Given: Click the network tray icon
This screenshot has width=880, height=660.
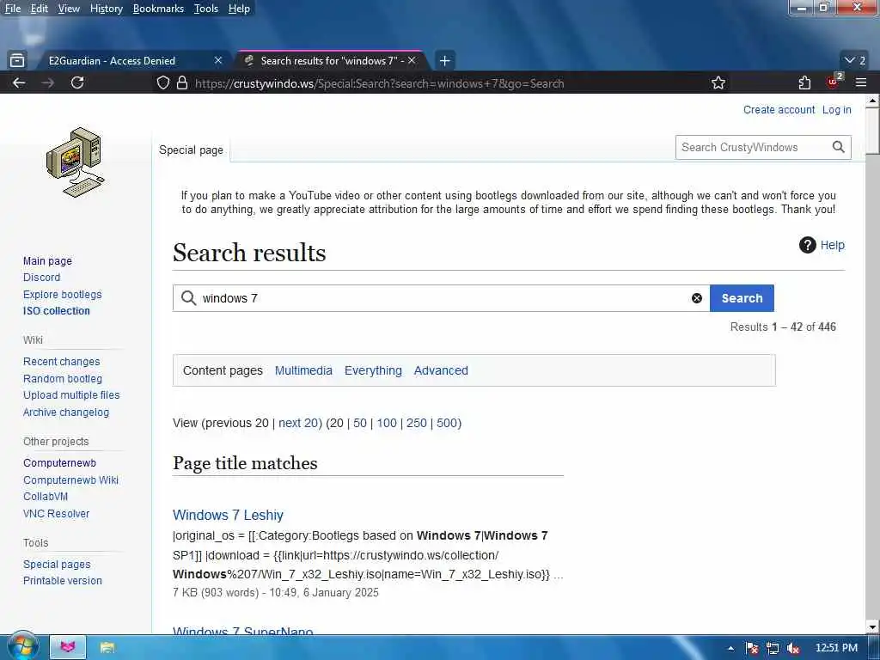Looking at the screenshot, I should coord(773,648).
